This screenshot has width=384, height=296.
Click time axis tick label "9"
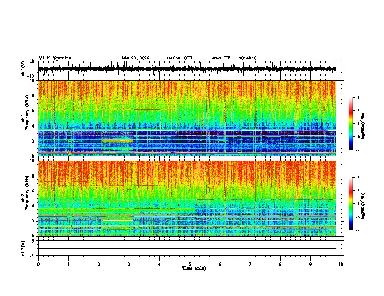[x=310, y=264]
